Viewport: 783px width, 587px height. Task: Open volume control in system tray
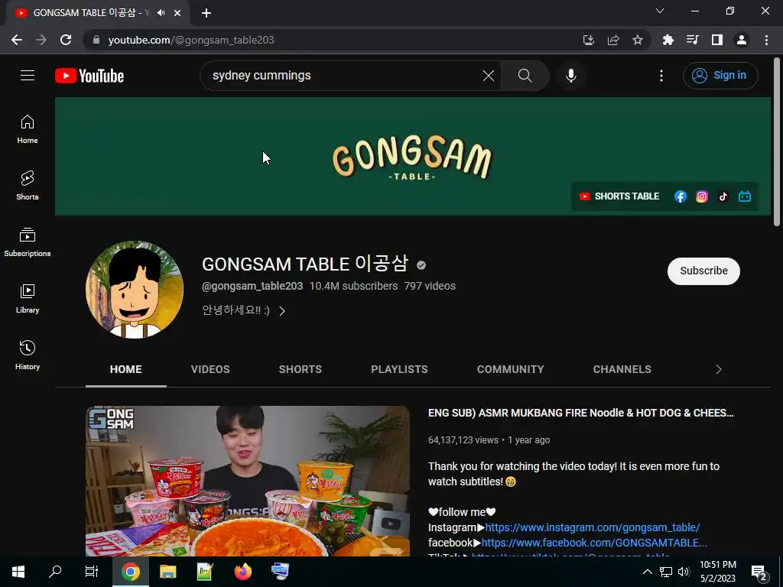pos(684,572)
